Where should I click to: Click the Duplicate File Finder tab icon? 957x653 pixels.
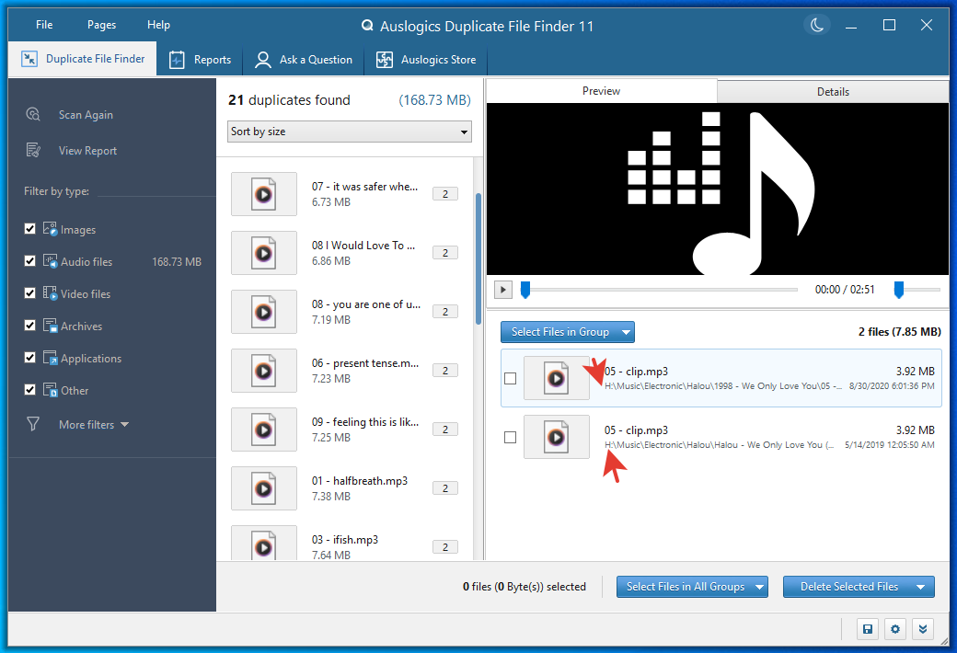pyautogui.click(x=29, y=59)
